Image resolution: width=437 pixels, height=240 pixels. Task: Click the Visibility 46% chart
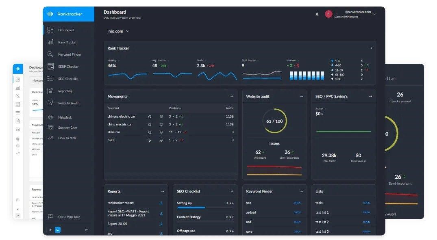128,75
